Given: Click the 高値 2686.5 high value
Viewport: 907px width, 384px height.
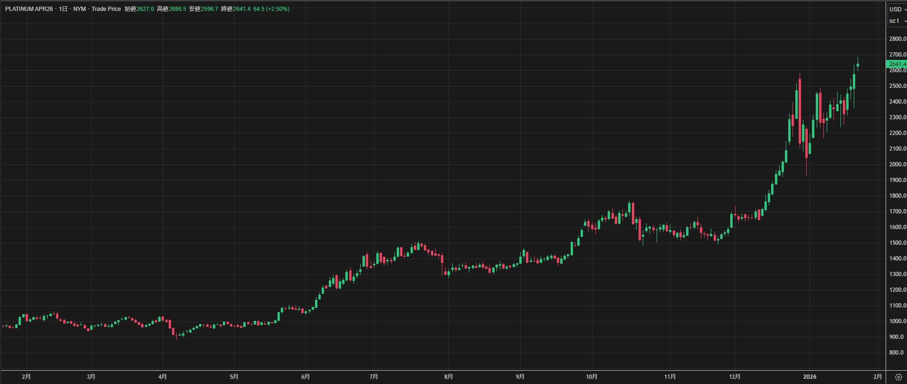Looking at the screenshot, I should (x=177, y=9).
